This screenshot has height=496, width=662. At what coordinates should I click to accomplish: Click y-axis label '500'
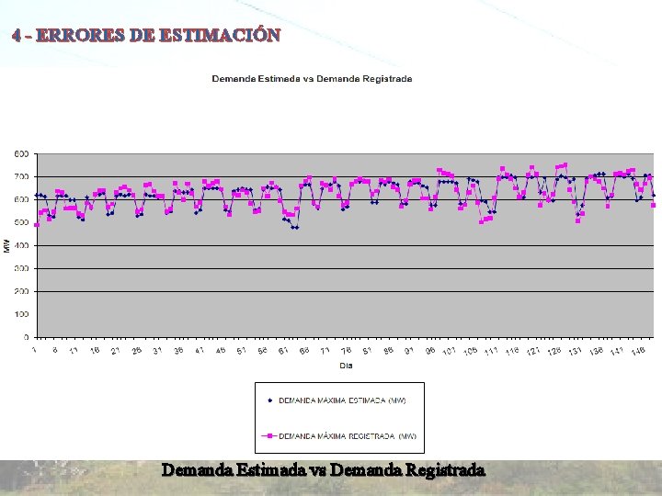coord(23,222)
